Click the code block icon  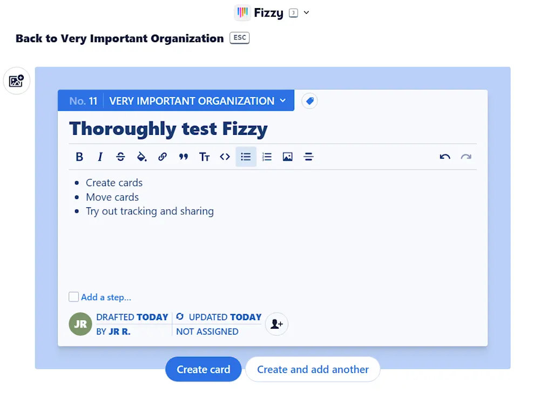pyautogui.click(x=225, y=157)
